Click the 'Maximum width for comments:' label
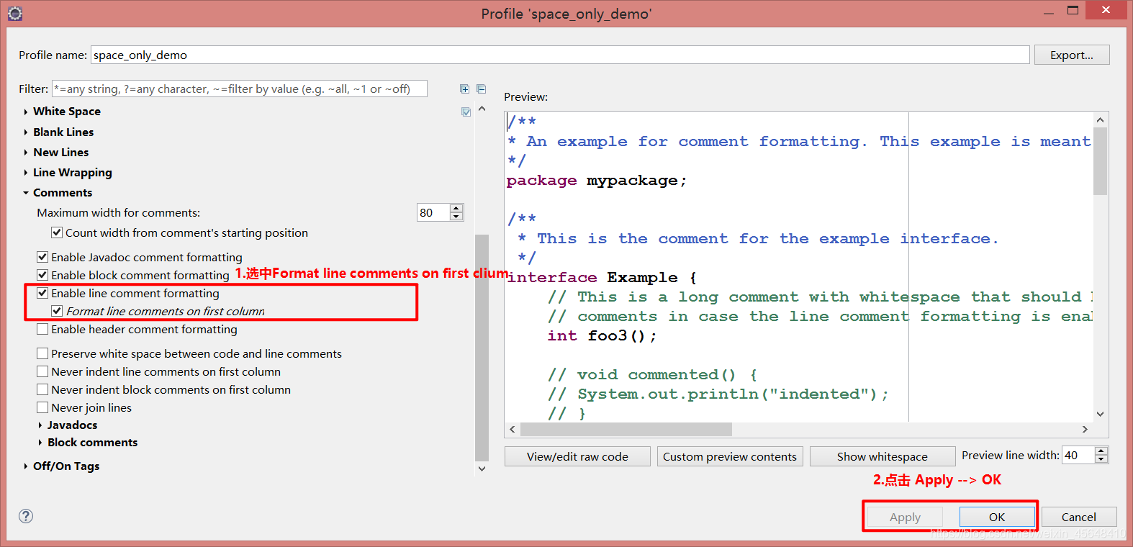The image size is (1133, 547). [x=119, y=212]
